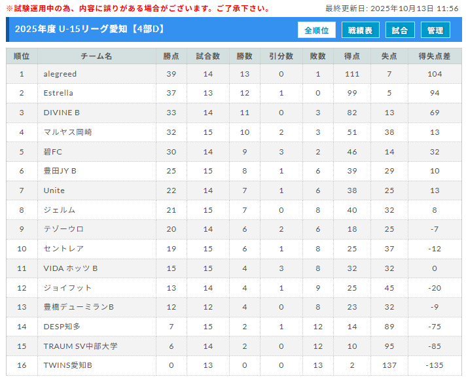
Task: Click TRAUM SV中部大学 team name
Action: coord(80,346)
